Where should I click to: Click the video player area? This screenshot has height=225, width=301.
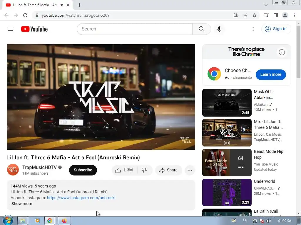pos(101,97)
